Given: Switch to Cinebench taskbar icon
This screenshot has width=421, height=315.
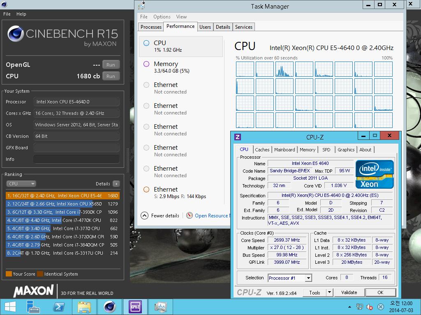Looking at the screenshot, I should coord(110,307).
